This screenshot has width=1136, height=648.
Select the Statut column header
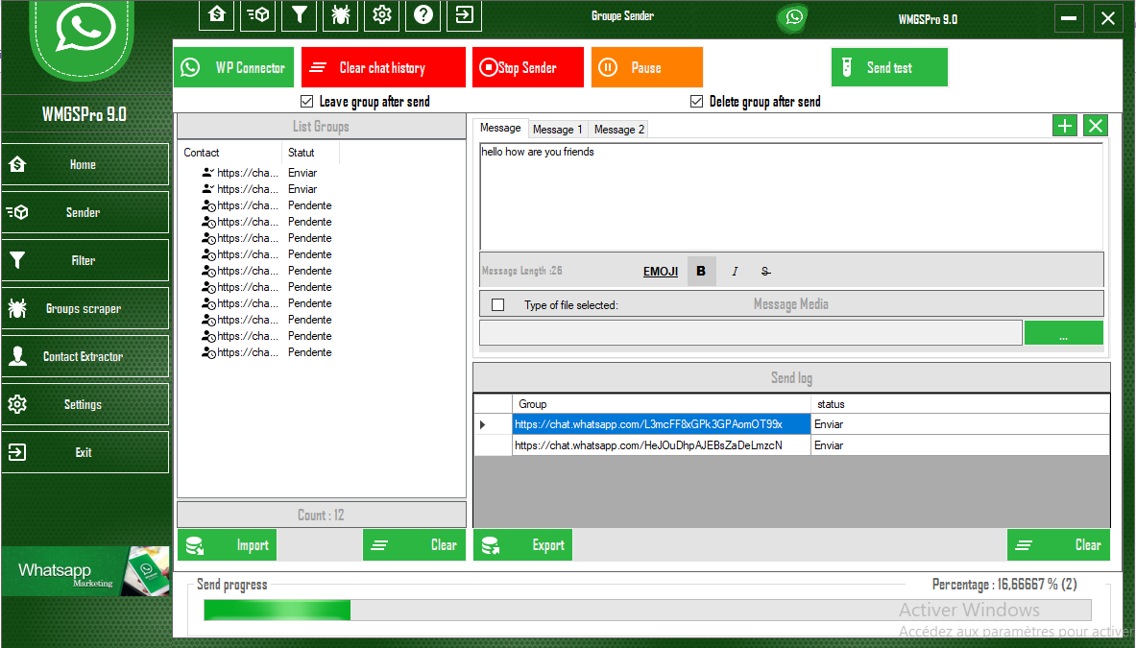[311, 152]
